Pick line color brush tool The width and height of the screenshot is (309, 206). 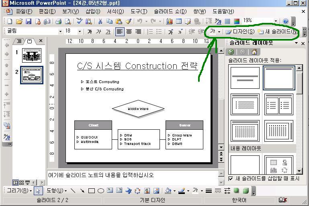(x=182, y=191)
